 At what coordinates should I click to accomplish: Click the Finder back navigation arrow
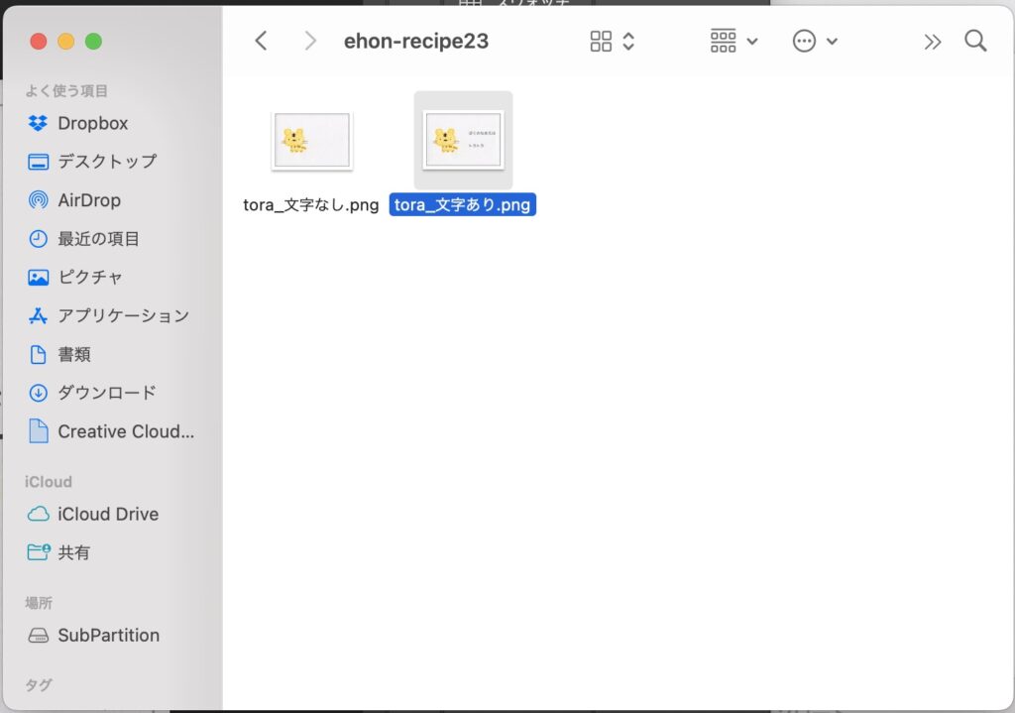point(261,41)
